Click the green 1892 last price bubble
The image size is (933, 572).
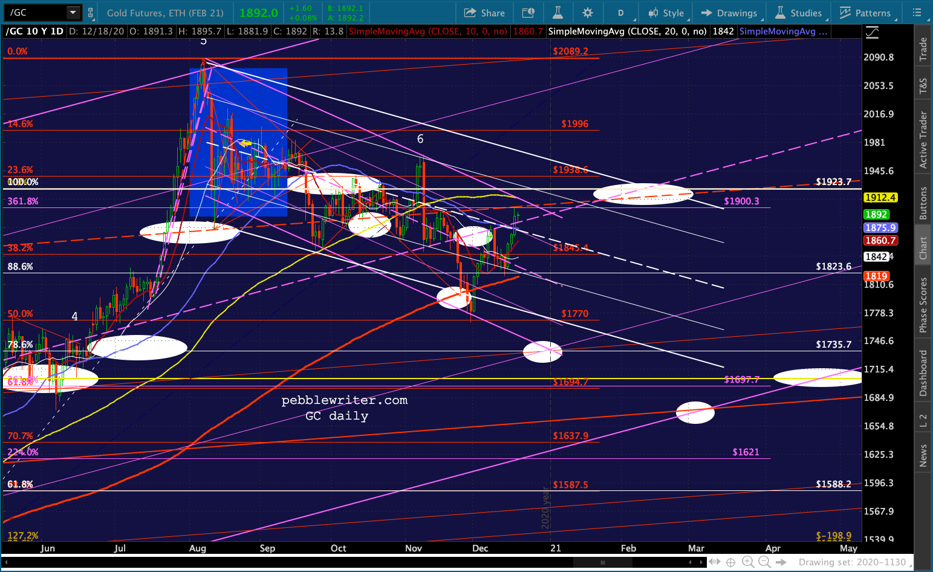tap(876, 215)
